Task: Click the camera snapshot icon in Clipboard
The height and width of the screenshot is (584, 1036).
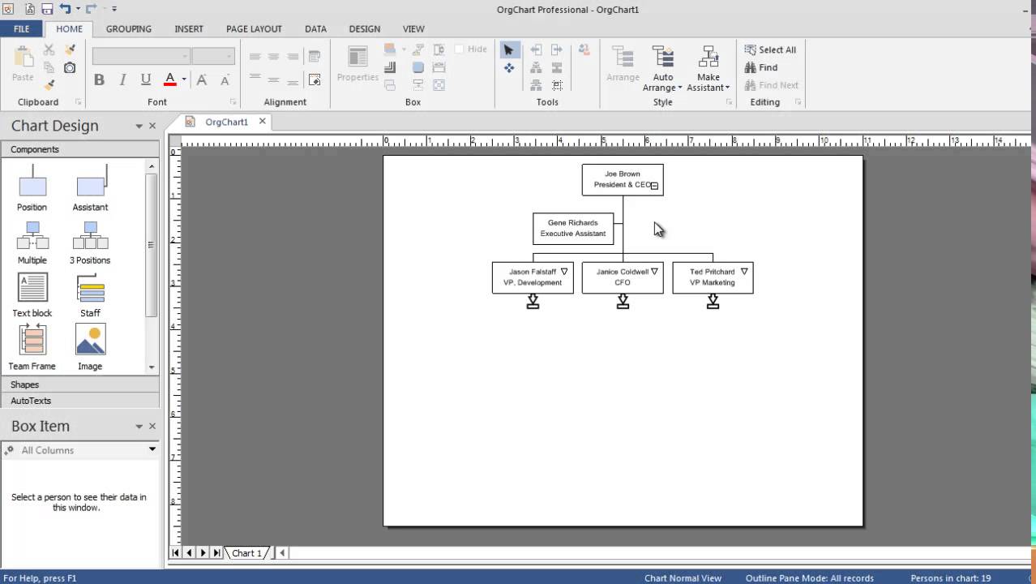Action: (x=70, y=67)
